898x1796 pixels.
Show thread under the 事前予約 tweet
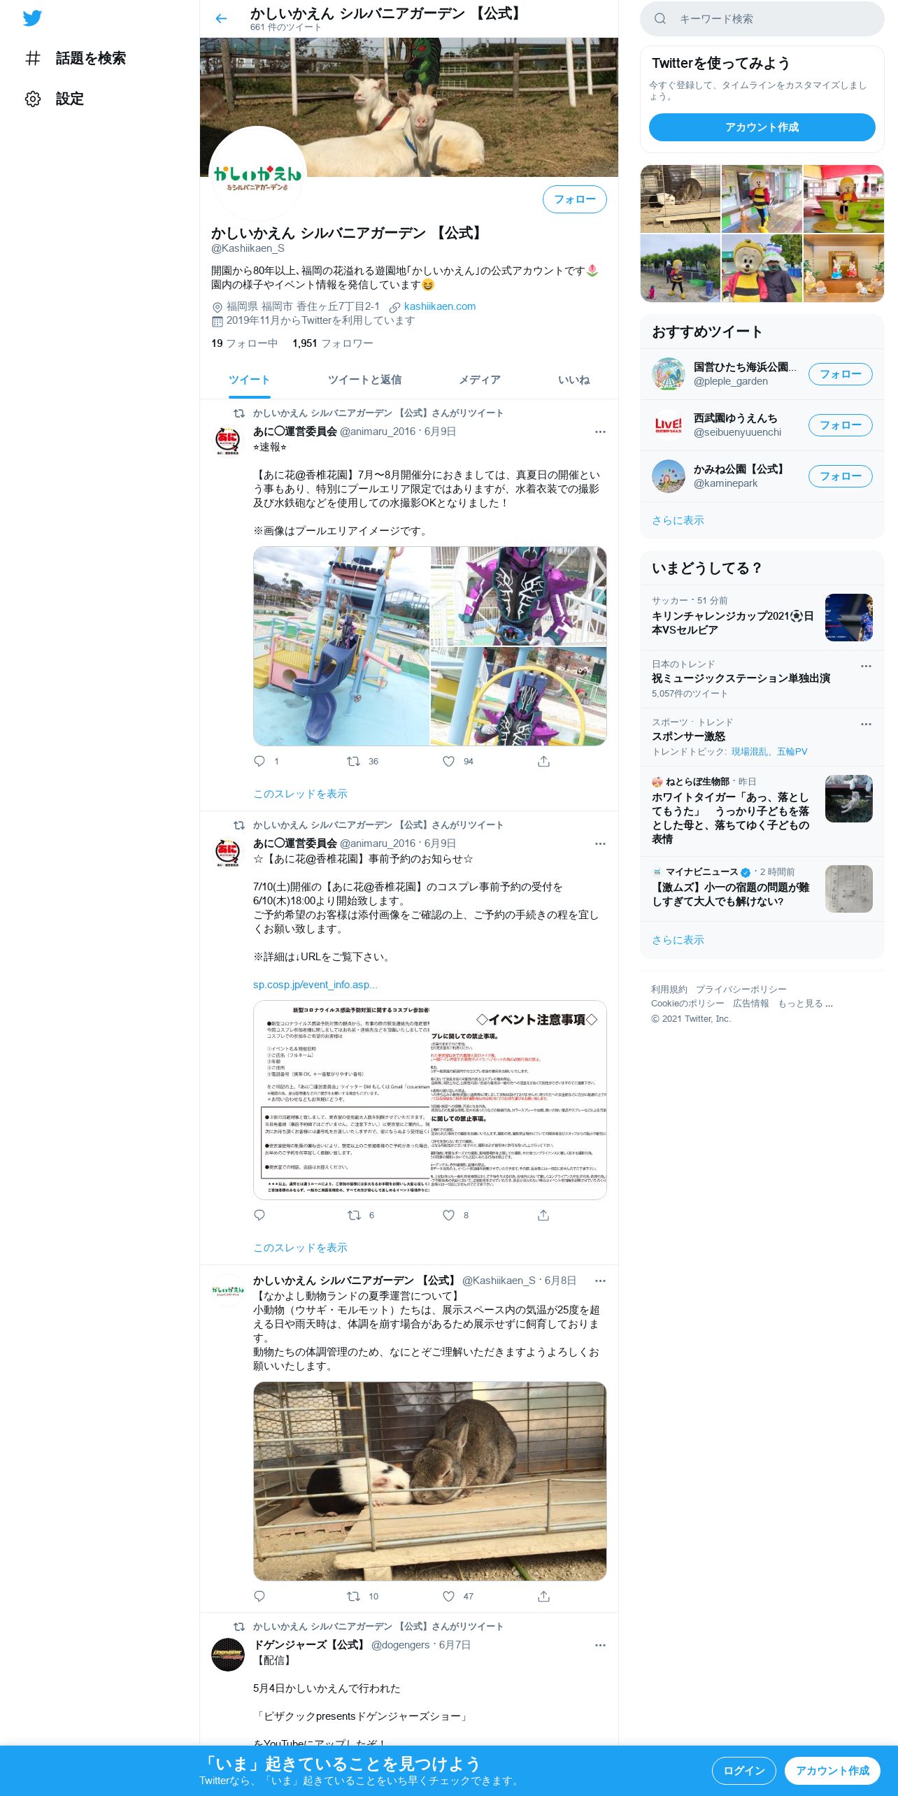pos(300,1248)
